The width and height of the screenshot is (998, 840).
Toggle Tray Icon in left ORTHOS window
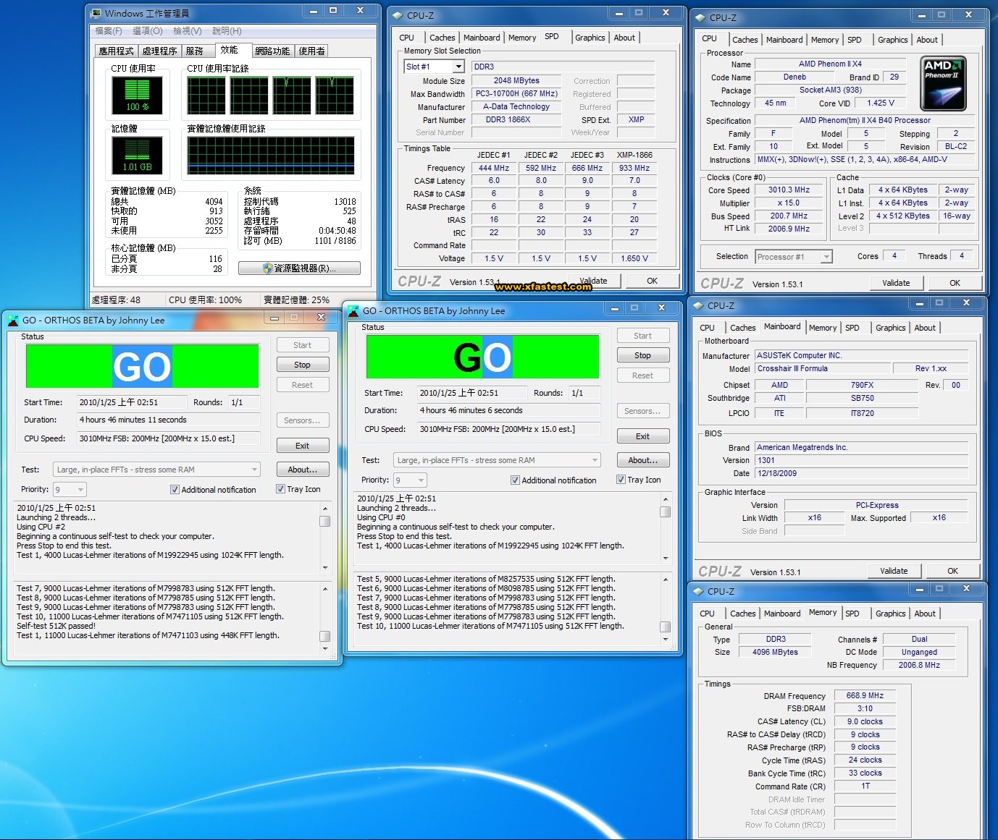tap(280, 489)
